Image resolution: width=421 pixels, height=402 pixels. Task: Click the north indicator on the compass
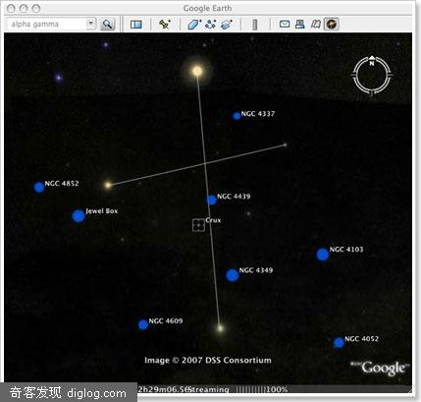coord(372,60)
